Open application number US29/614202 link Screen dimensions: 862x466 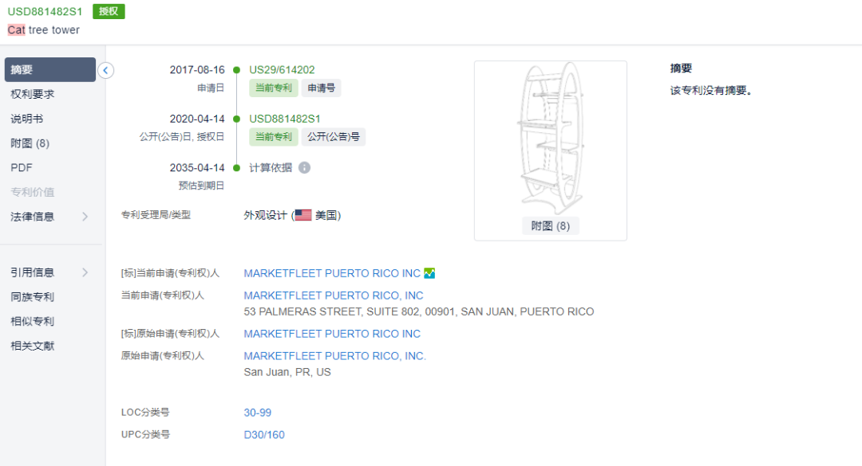tap(282, 70)
